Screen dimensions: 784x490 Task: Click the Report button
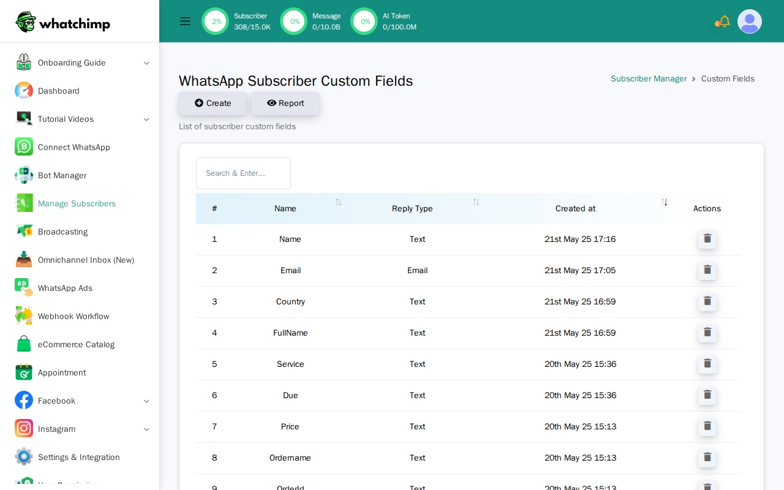[x=285, y=104]
